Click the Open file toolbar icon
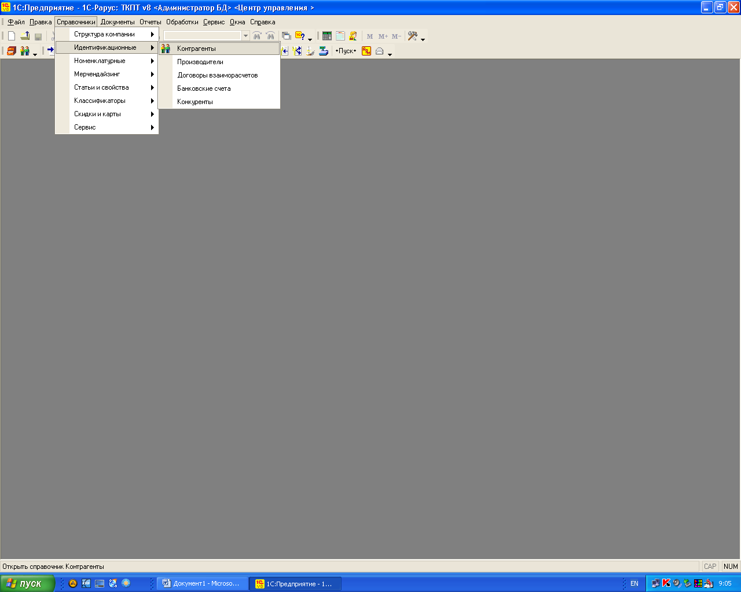The image size is (741, 592). [x=25, y=36]
